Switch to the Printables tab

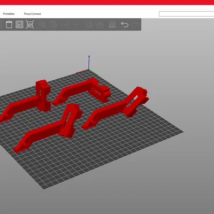pos(9,14)
